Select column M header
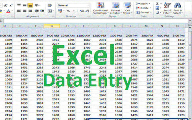The width and height of the screenshot is (192, 120). pyautogui.click(x=146, y=26)
